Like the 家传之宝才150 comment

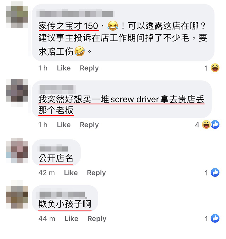[x=64, y=68]
